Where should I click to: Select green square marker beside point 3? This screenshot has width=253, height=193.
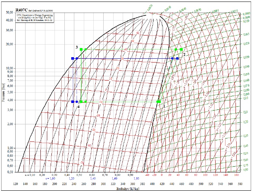click(81, 49)
